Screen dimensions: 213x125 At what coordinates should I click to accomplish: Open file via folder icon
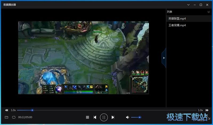click(x=6, y=117)
